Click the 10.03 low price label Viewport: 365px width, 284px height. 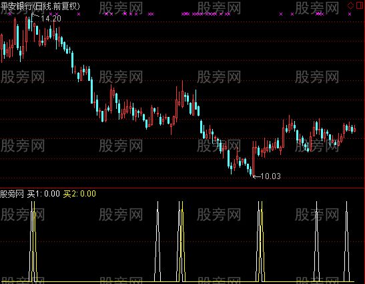tap(270, 176)
